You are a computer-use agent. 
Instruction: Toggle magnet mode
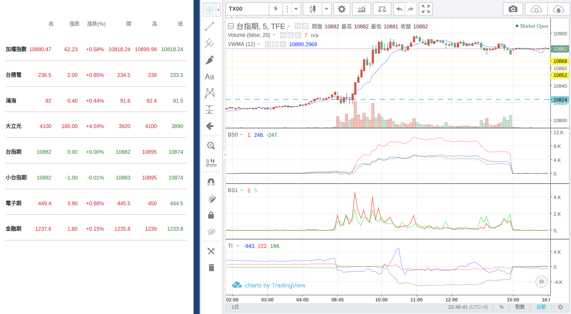pyautogui.click(x=211, y=182)
